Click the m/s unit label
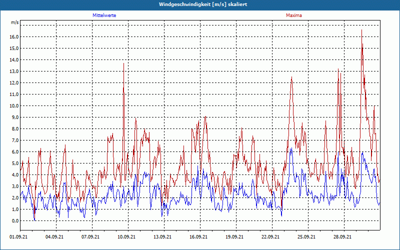 click(15, 22)
